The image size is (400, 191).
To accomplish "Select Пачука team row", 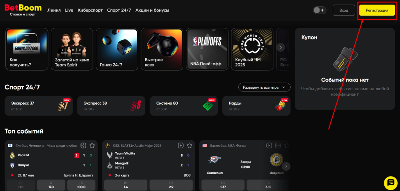I will [51, 165].
